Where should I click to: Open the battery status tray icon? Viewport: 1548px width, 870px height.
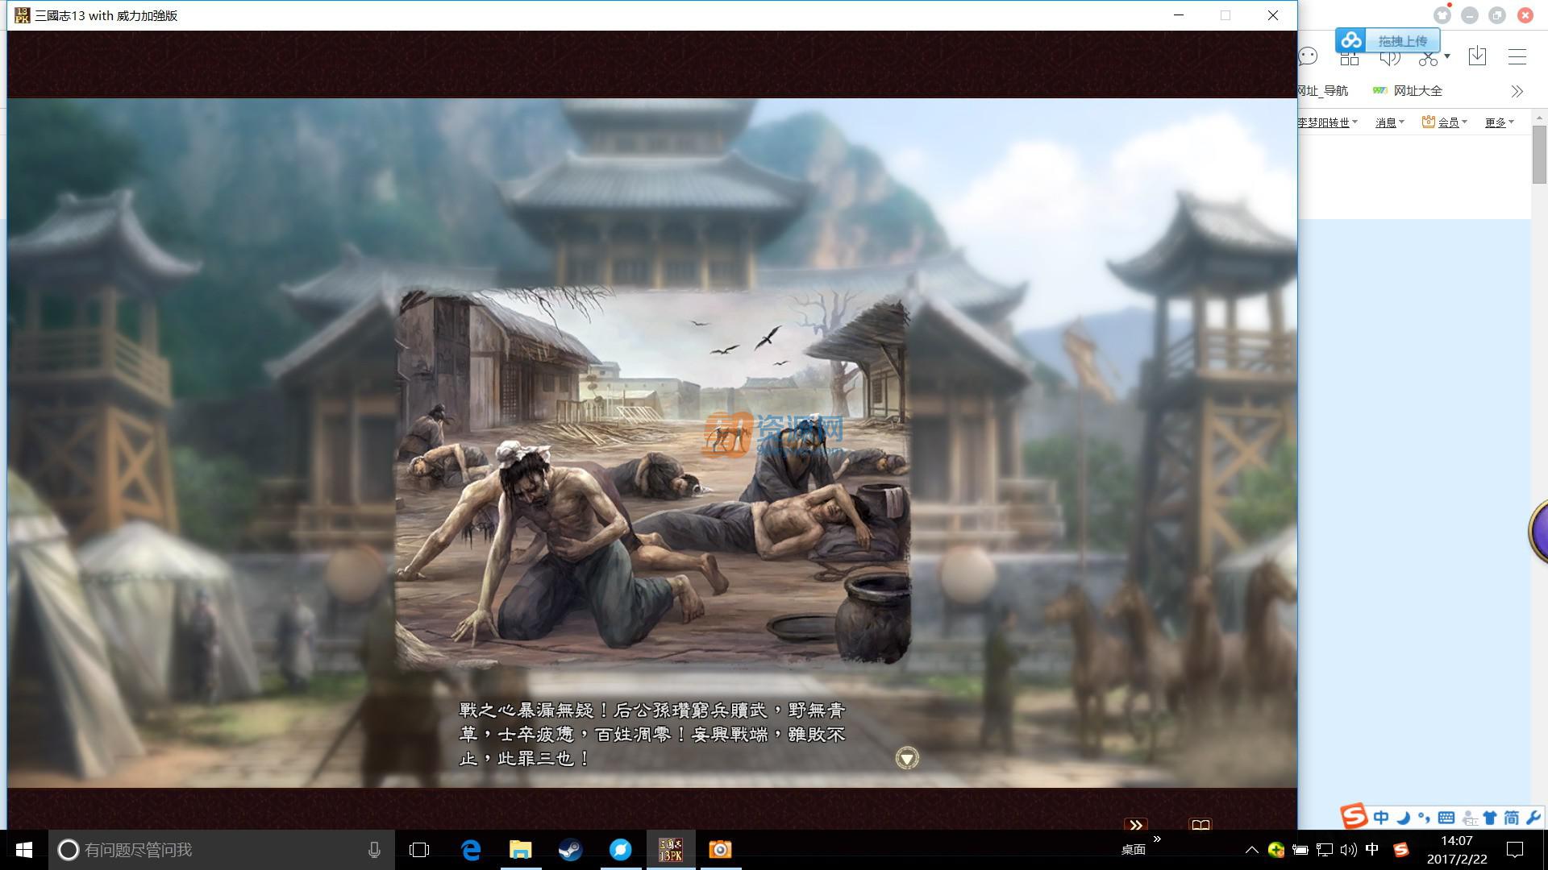(x=1300, y=850)
